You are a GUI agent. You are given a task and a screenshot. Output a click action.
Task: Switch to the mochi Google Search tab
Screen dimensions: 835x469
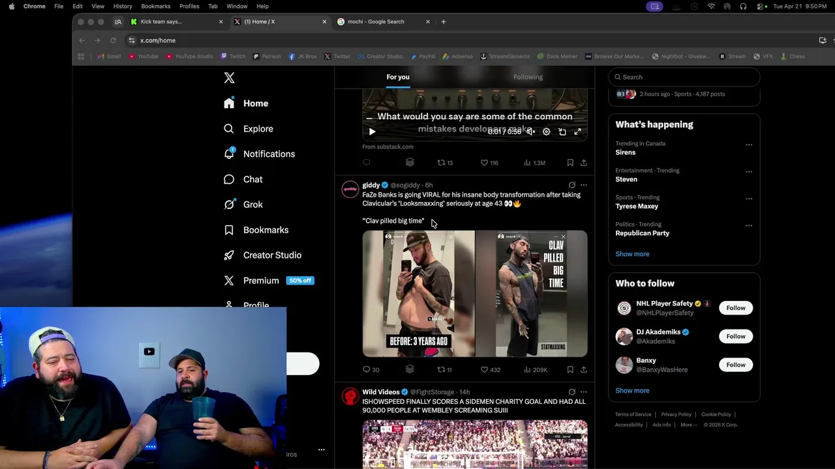[x=384, y=21]
